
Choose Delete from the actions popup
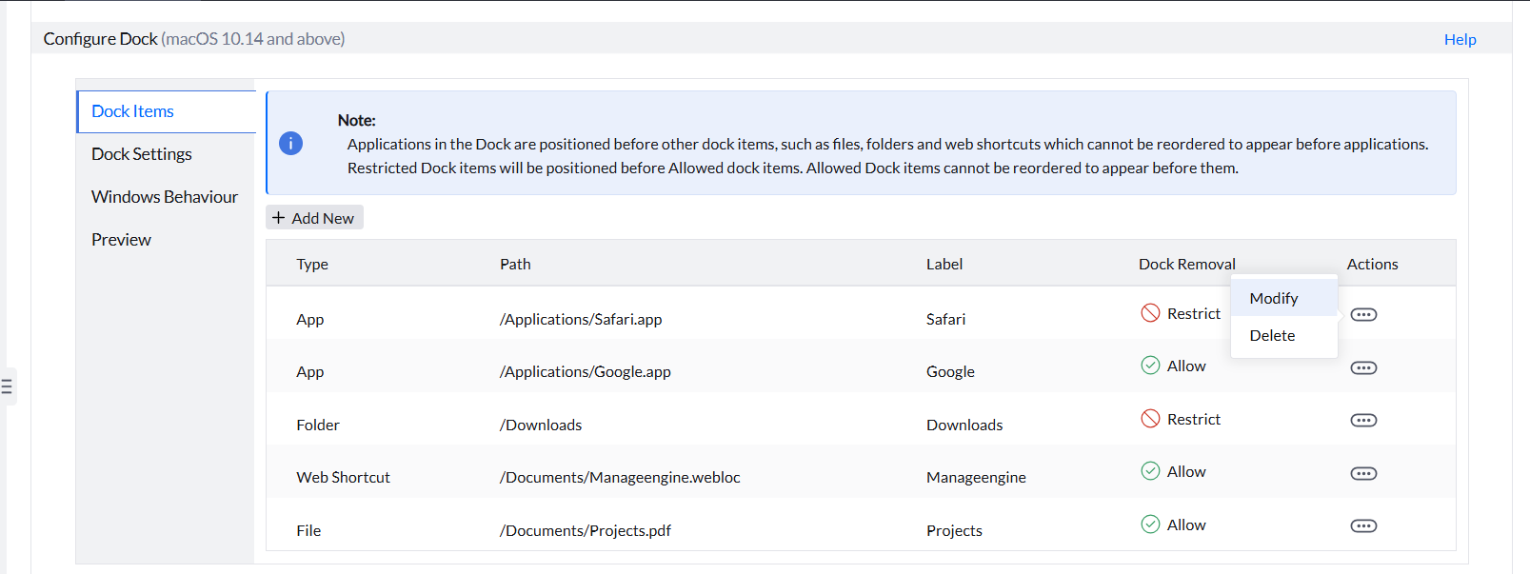click(1272, 336)
